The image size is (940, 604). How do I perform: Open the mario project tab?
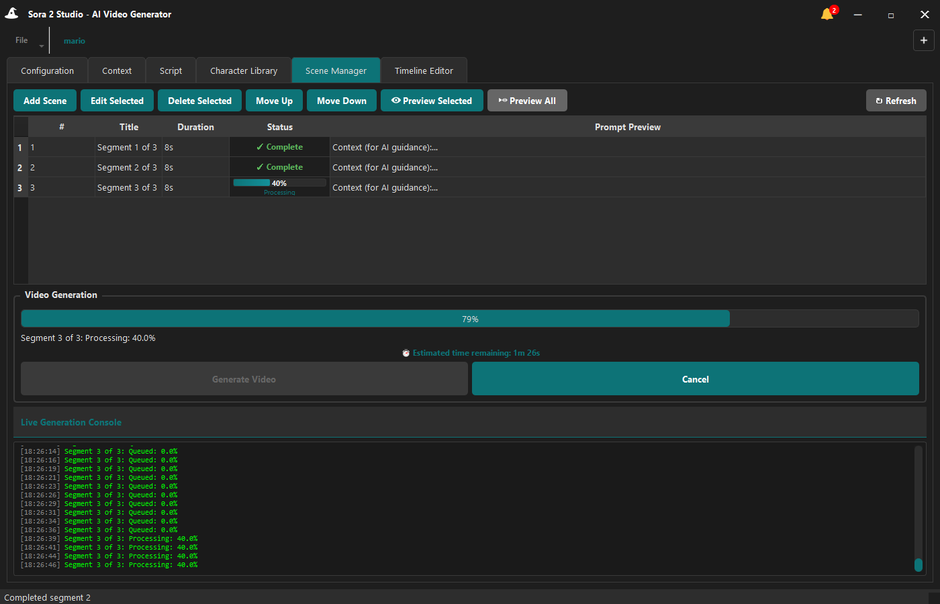click(75, 41)
